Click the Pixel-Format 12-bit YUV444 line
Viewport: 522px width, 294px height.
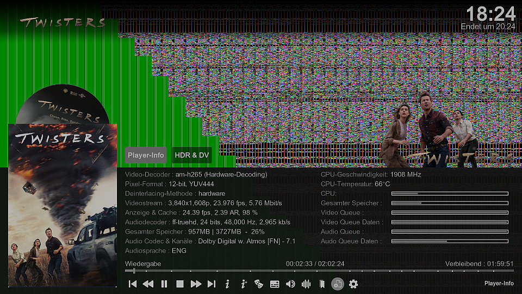(170, 184)
